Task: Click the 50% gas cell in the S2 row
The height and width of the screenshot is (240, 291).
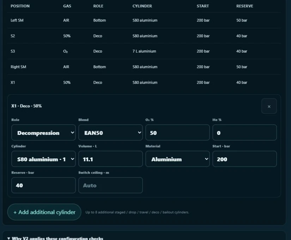Action: [x=67, y=36]
